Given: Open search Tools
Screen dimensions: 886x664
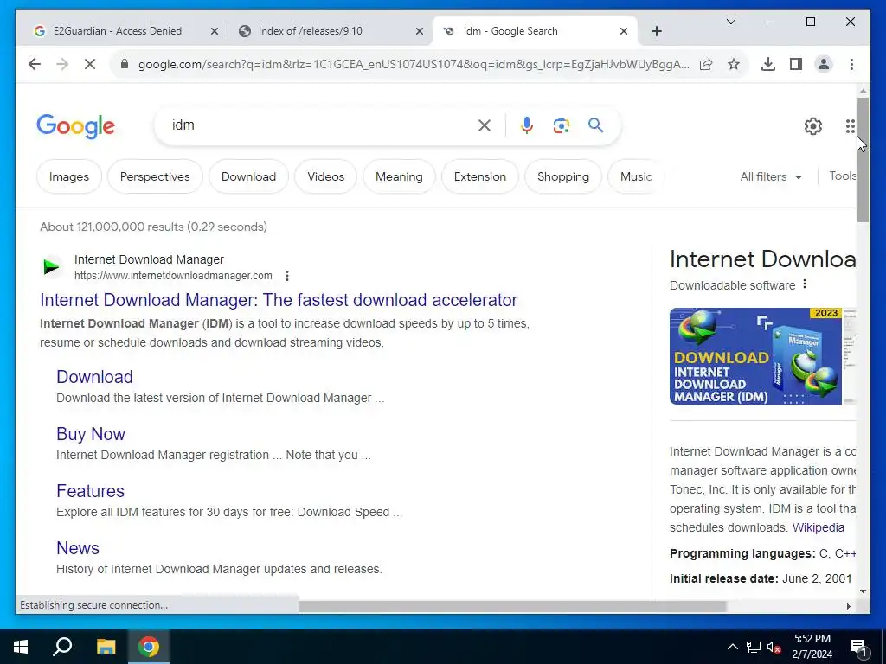Looking at the screenshot, I should 842,176.
